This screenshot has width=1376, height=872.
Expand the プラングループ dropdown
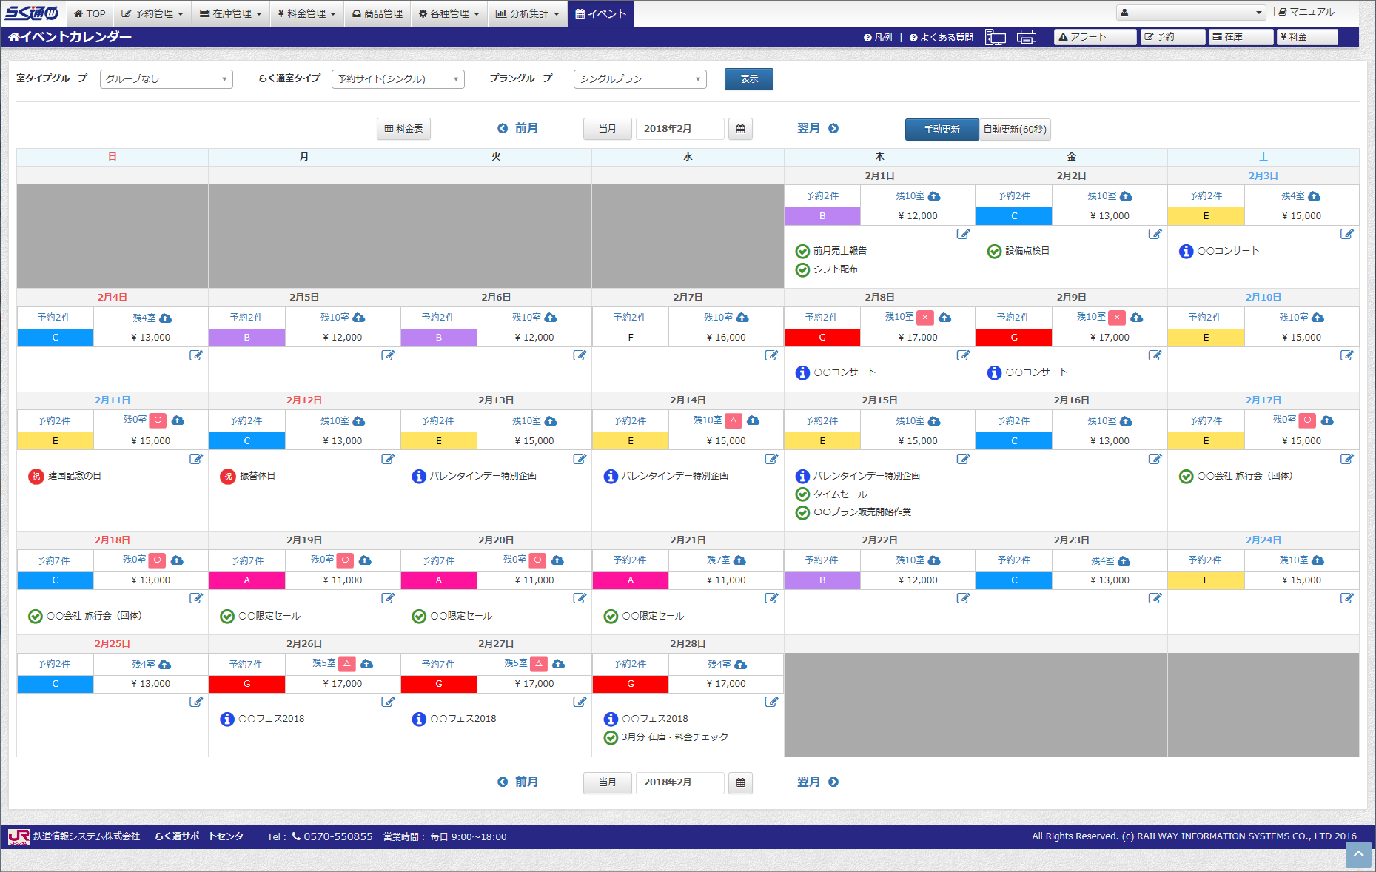pos(640,79)
